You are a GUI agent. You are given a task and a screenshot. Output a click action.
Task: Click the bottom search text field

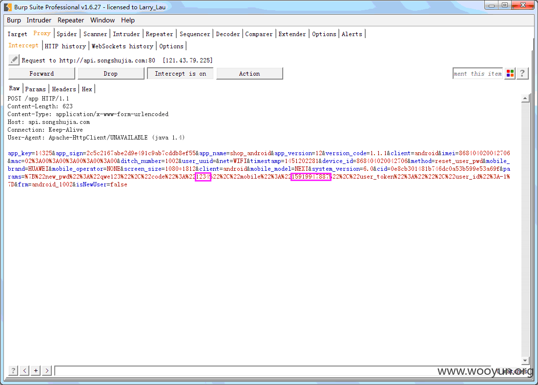[273, 370]
